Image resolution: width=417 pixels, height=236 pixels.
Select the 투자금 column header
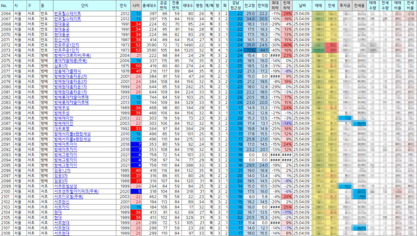tap(345, 6)
